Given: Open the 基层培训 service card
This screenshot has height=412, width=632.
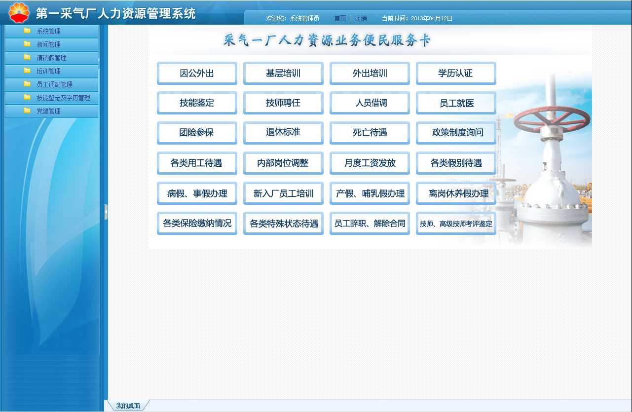Looking at the screenshot, I should pyautogui.click(x=283, y=74).
